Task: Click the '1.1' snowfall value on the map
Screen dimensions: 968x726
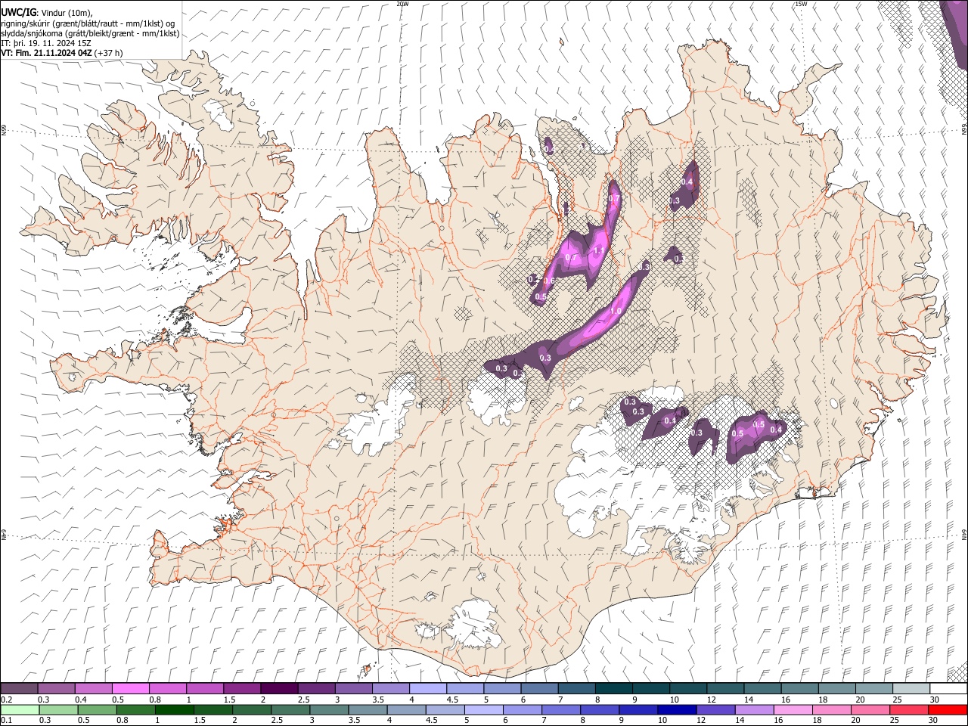Action: (598, 251)
